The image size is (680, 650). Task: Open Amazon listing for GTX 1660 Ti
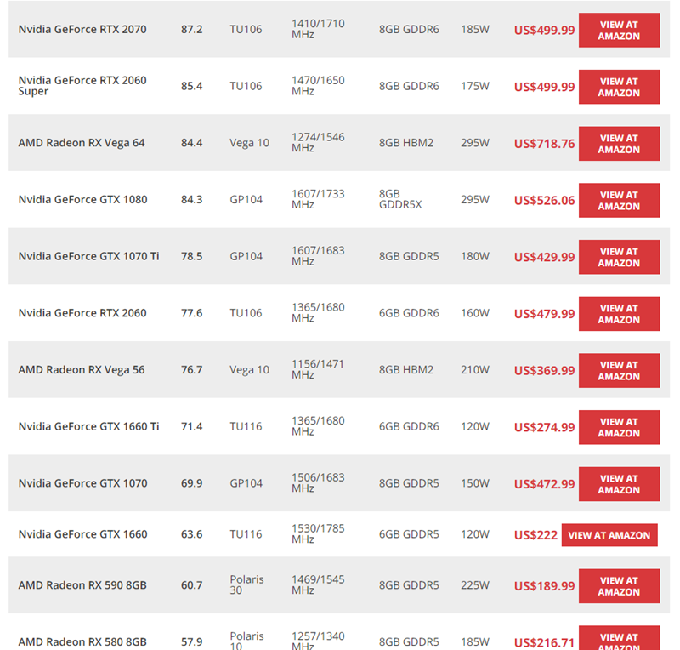619,427
